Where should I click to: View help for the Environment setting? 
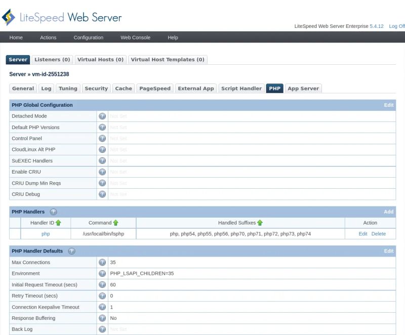[x=102, y=273]
